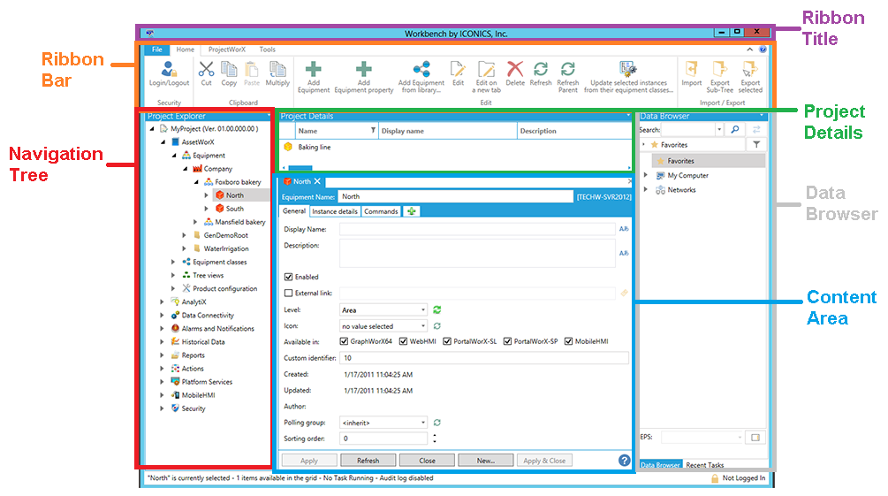Image resolution: width=888 pixels, height=496 pixels.
Task: Click the blue help question mark icon
Action: 624,461
